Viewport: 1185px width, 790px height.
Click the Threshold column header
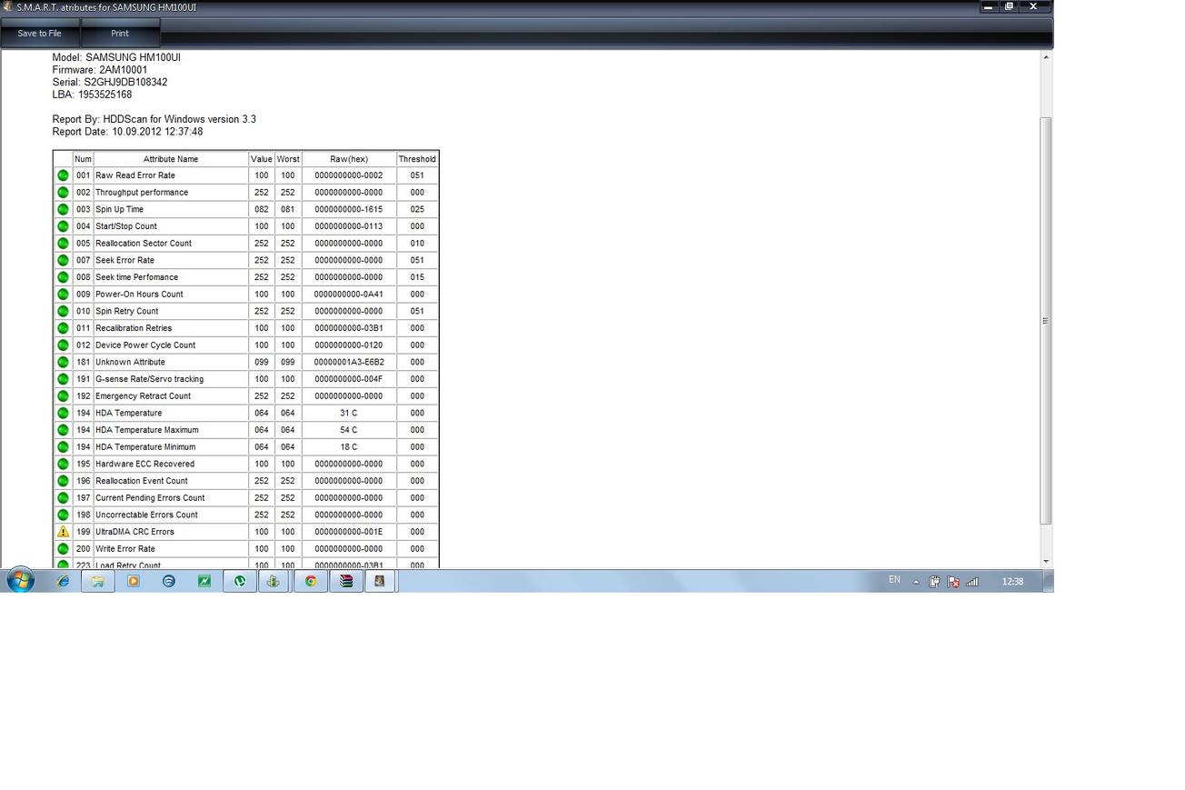click(x=417, y=159)
